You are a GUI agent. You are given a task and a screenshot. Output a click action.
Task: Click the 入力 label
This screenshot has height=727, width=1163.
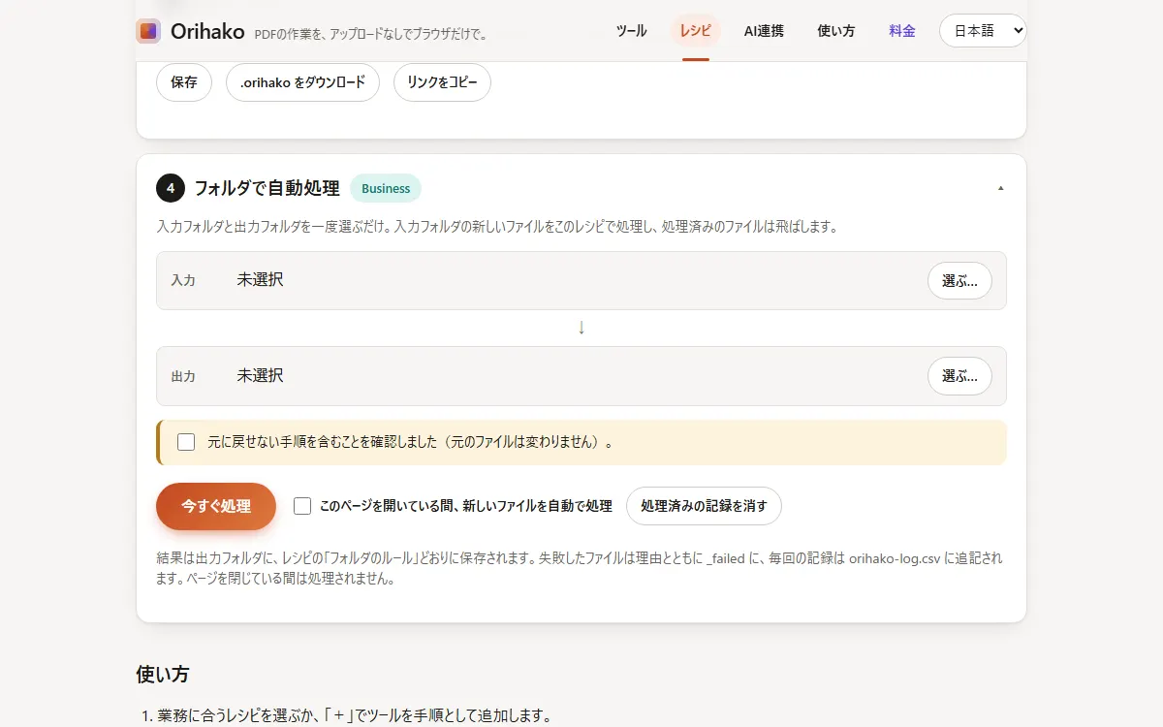click(183, 280)
